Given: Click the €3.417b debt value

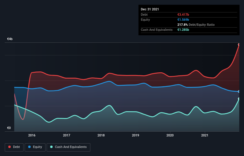Looking at the screenshot, I should pyautogui.click(x=183, y=15).
